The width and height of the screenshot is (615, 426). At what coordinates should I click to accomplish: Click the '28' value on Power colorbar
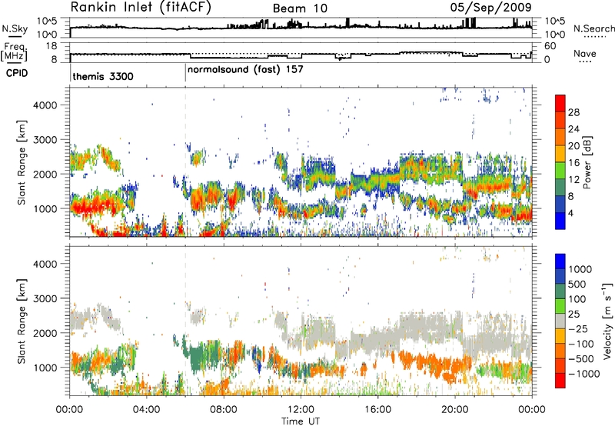[573, 112]
